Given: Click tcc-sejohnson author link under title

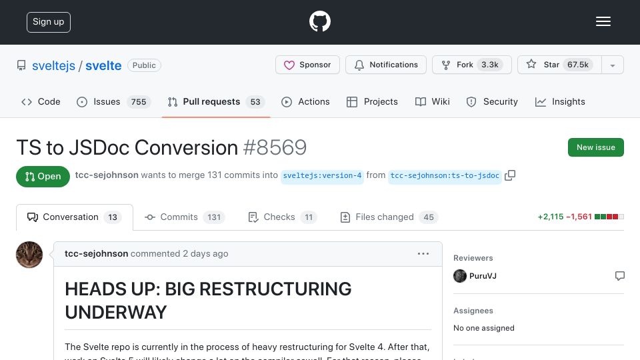Looking at the screenshot, I should tap(107, 175).
